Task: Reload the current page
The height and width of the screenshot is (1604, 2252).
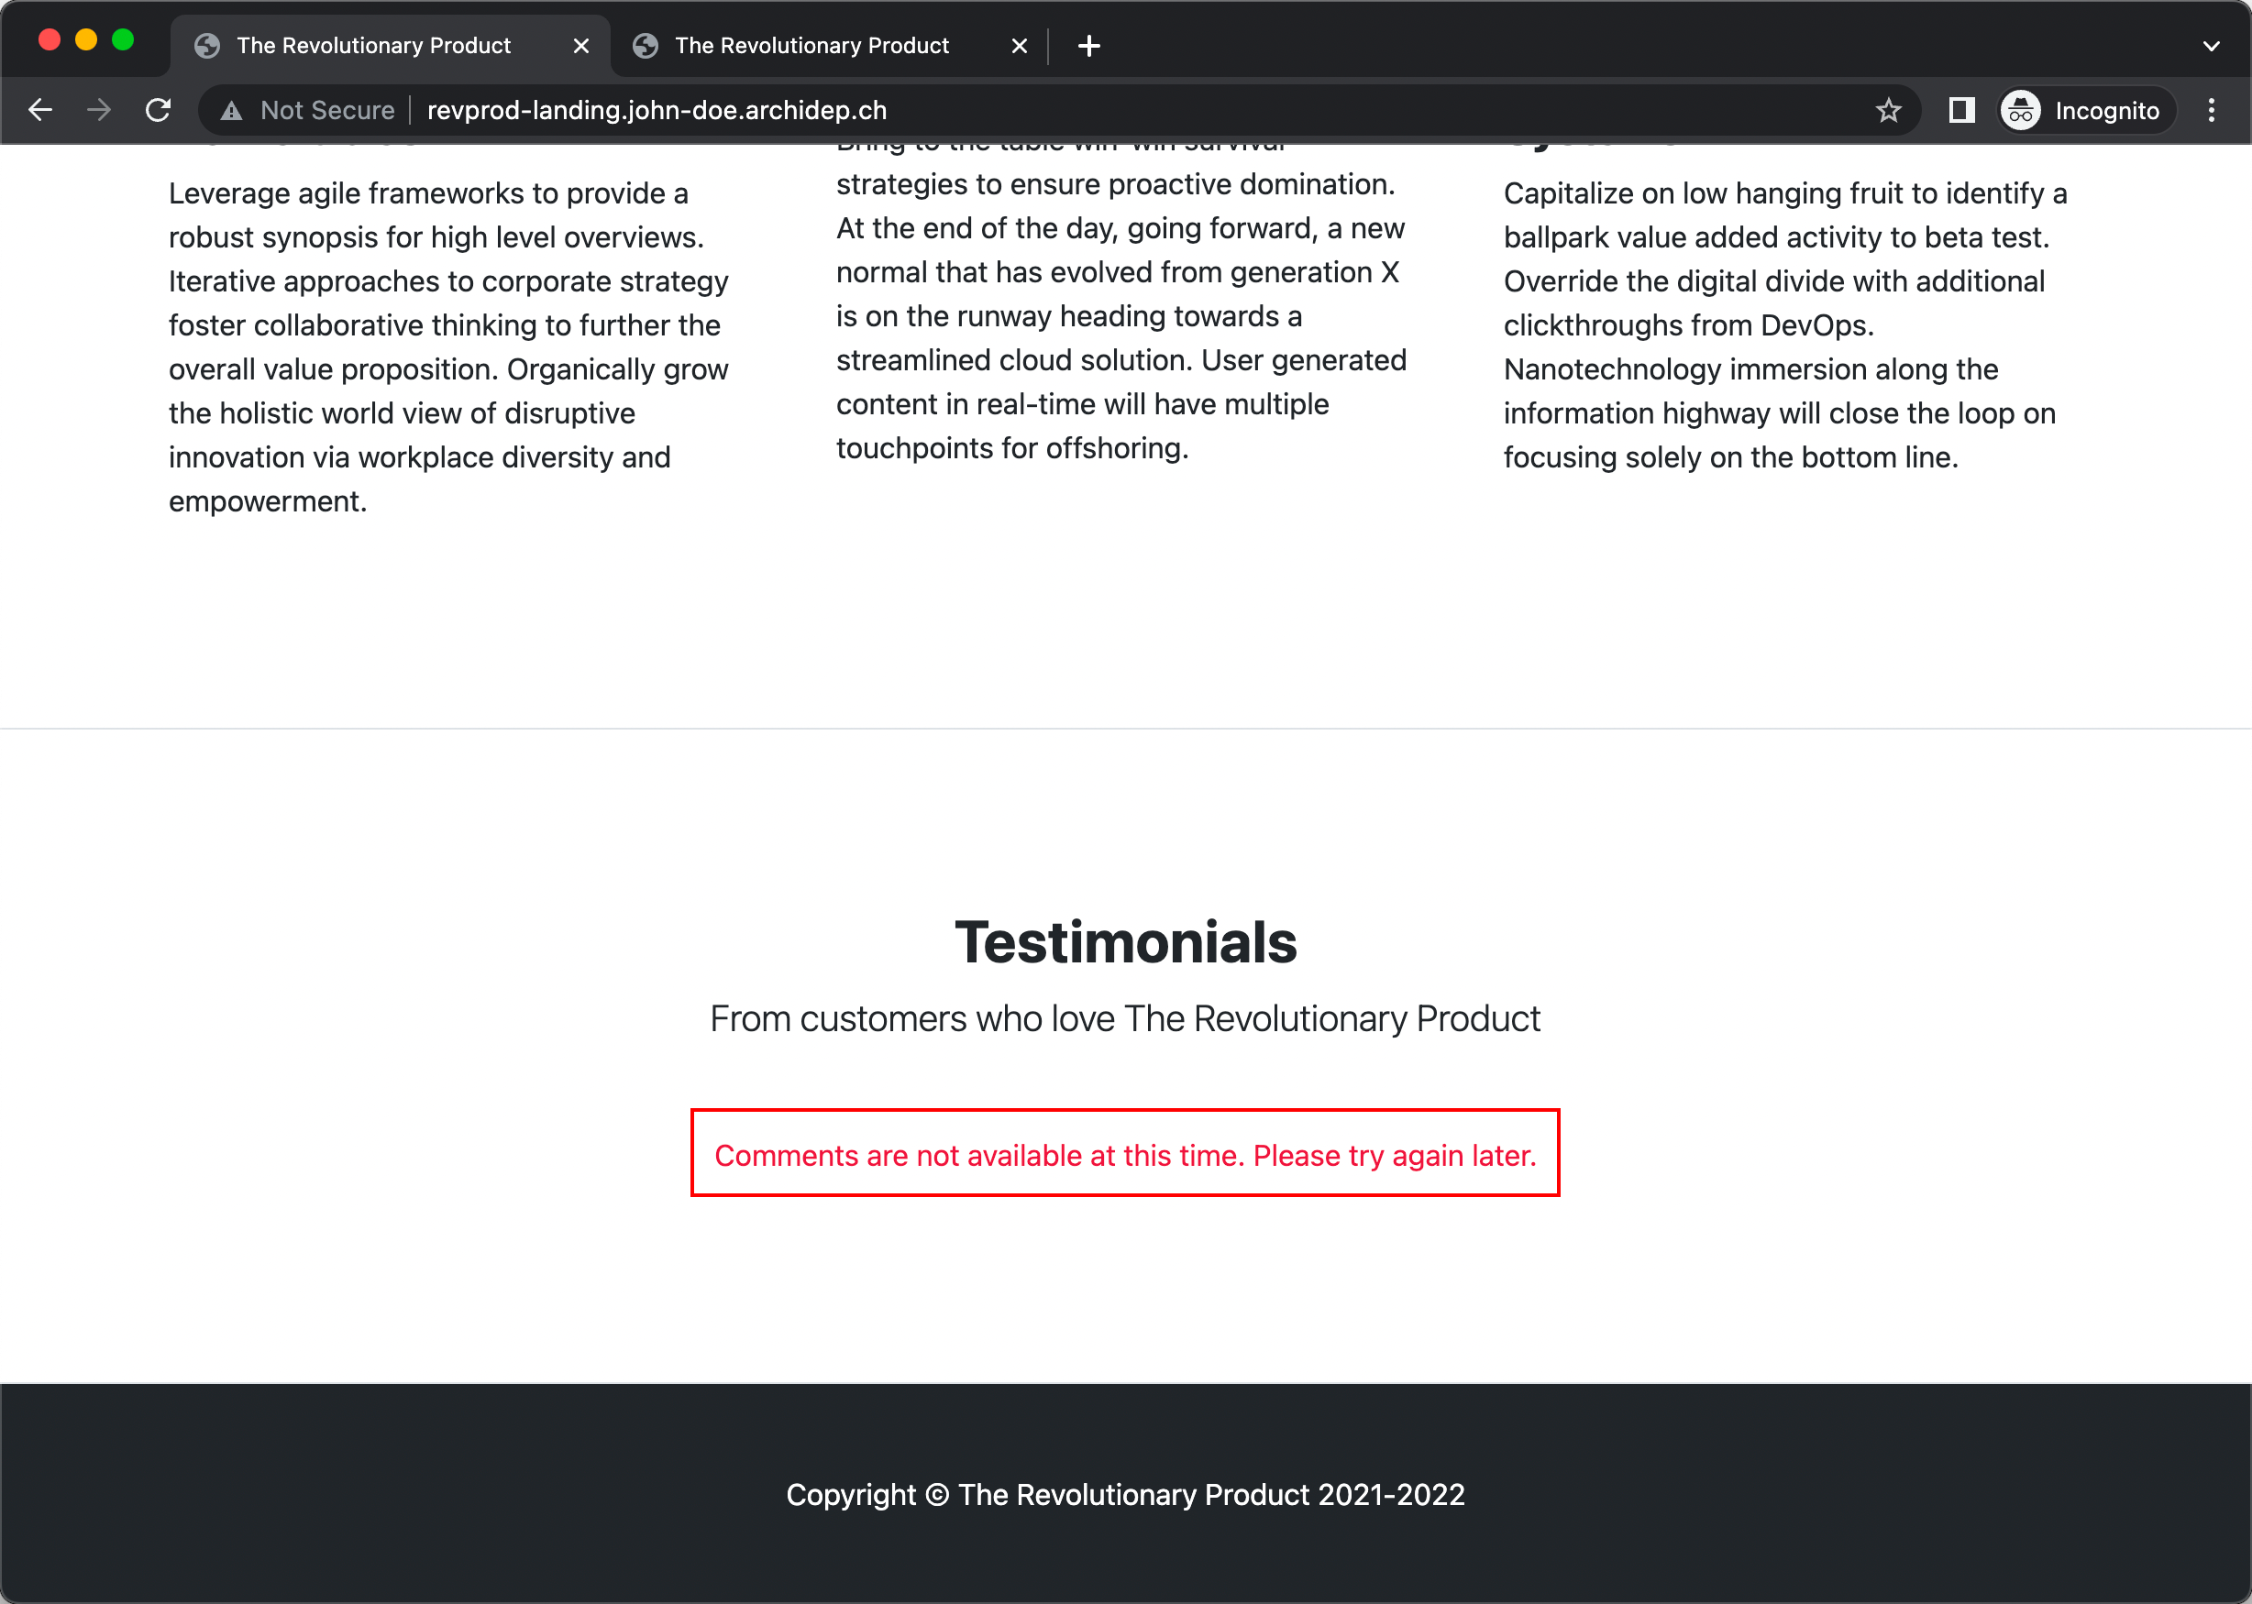Action: [x=158, y=110]
